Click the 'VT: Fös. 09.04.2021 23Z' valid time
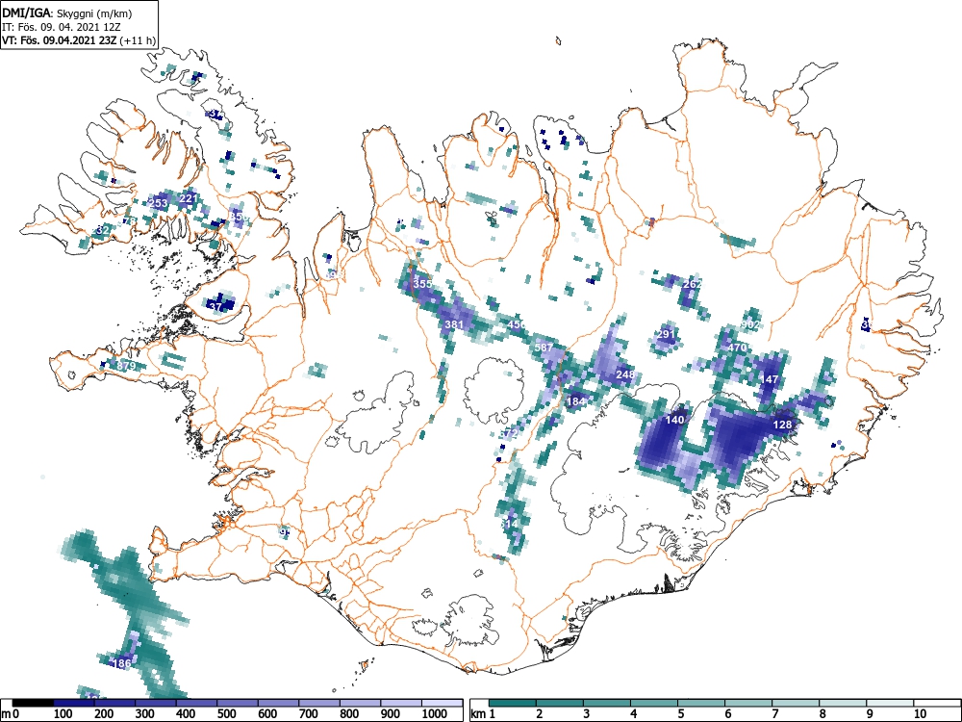Viewport: 962px width, 722px height. tap(60, 40)
